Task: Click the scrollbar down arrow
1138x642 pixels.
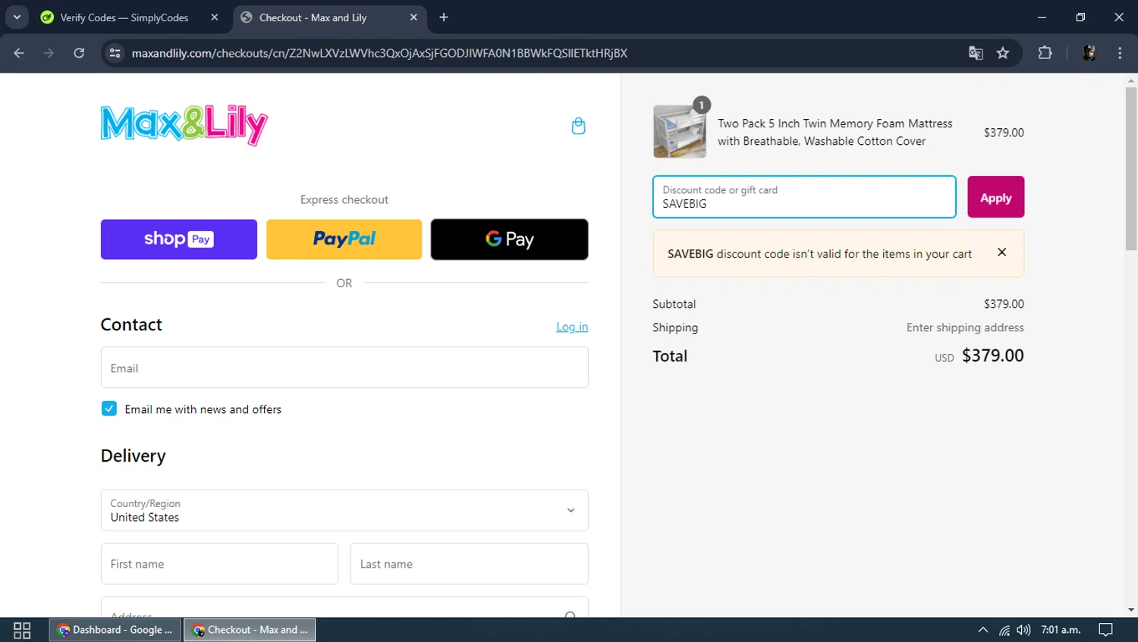Action: point(1131,609)
